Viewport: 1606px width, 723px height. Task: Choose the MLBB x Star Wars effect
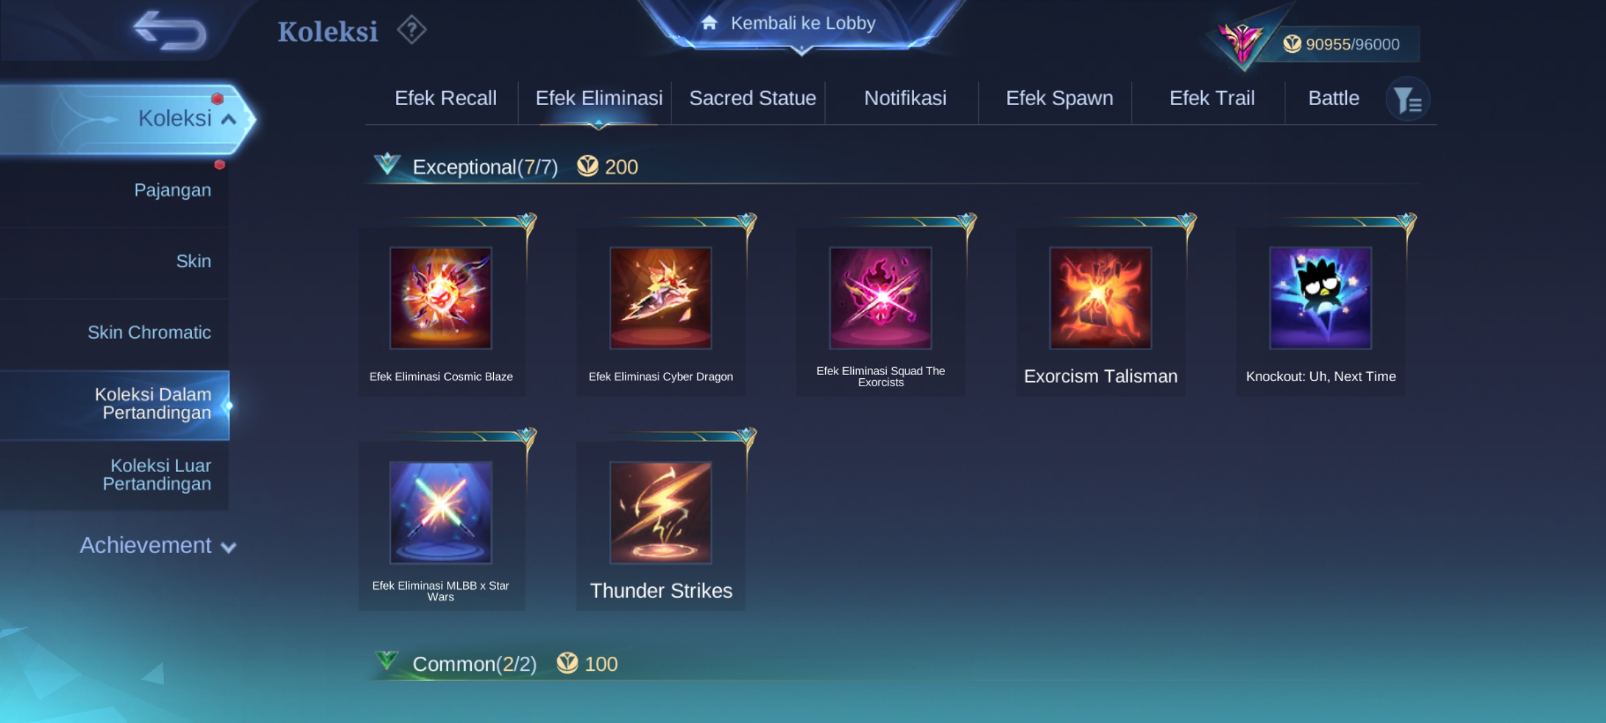click(441, 512)
